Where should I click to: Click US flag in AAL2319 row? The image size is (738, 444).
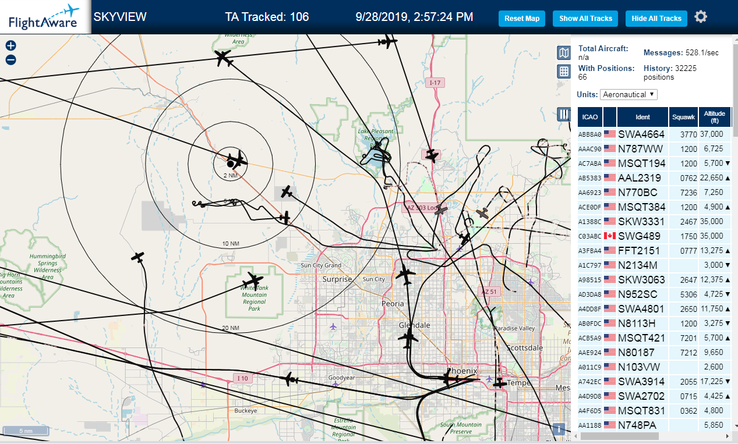tap(610, 177)
